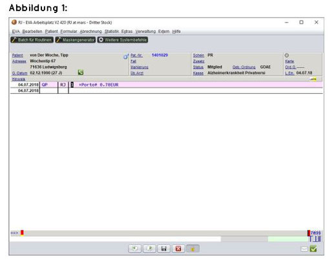Click the ==> command line input
Screen dimensions: 336x274
click(x=163, y=233)
